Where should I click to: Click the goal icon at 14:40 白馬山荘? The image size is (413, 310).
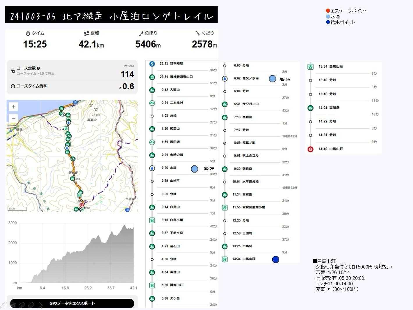[310, 149]
